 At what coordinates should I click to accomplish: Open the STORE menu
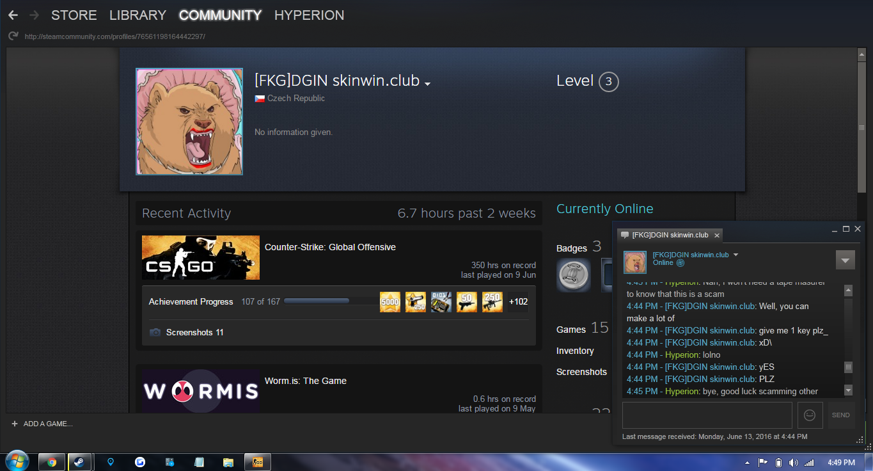coord(74,15)
